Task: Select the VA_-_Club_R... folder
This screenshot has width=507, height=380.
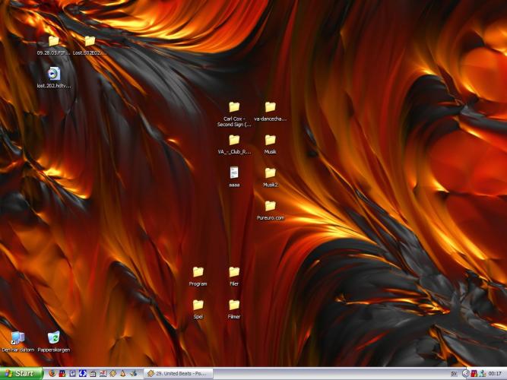Action: coord(234,140)
